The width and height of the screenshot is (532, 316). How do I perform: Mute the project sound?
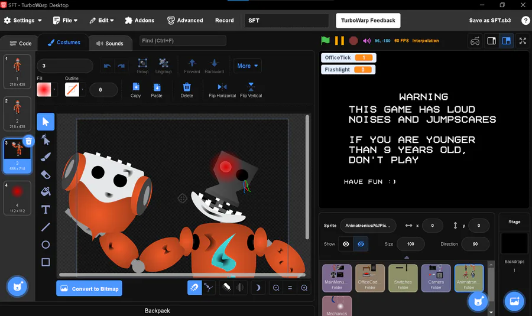tap(366, 41)
